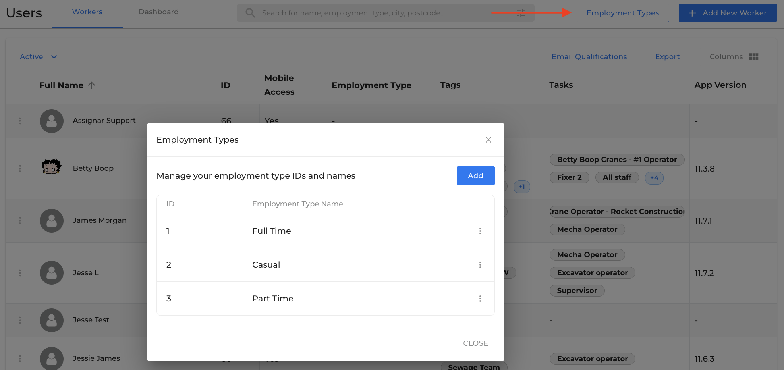784x370 pixels.
Task: Open the Jessie James worker name
Action: (x=97, y=358)
